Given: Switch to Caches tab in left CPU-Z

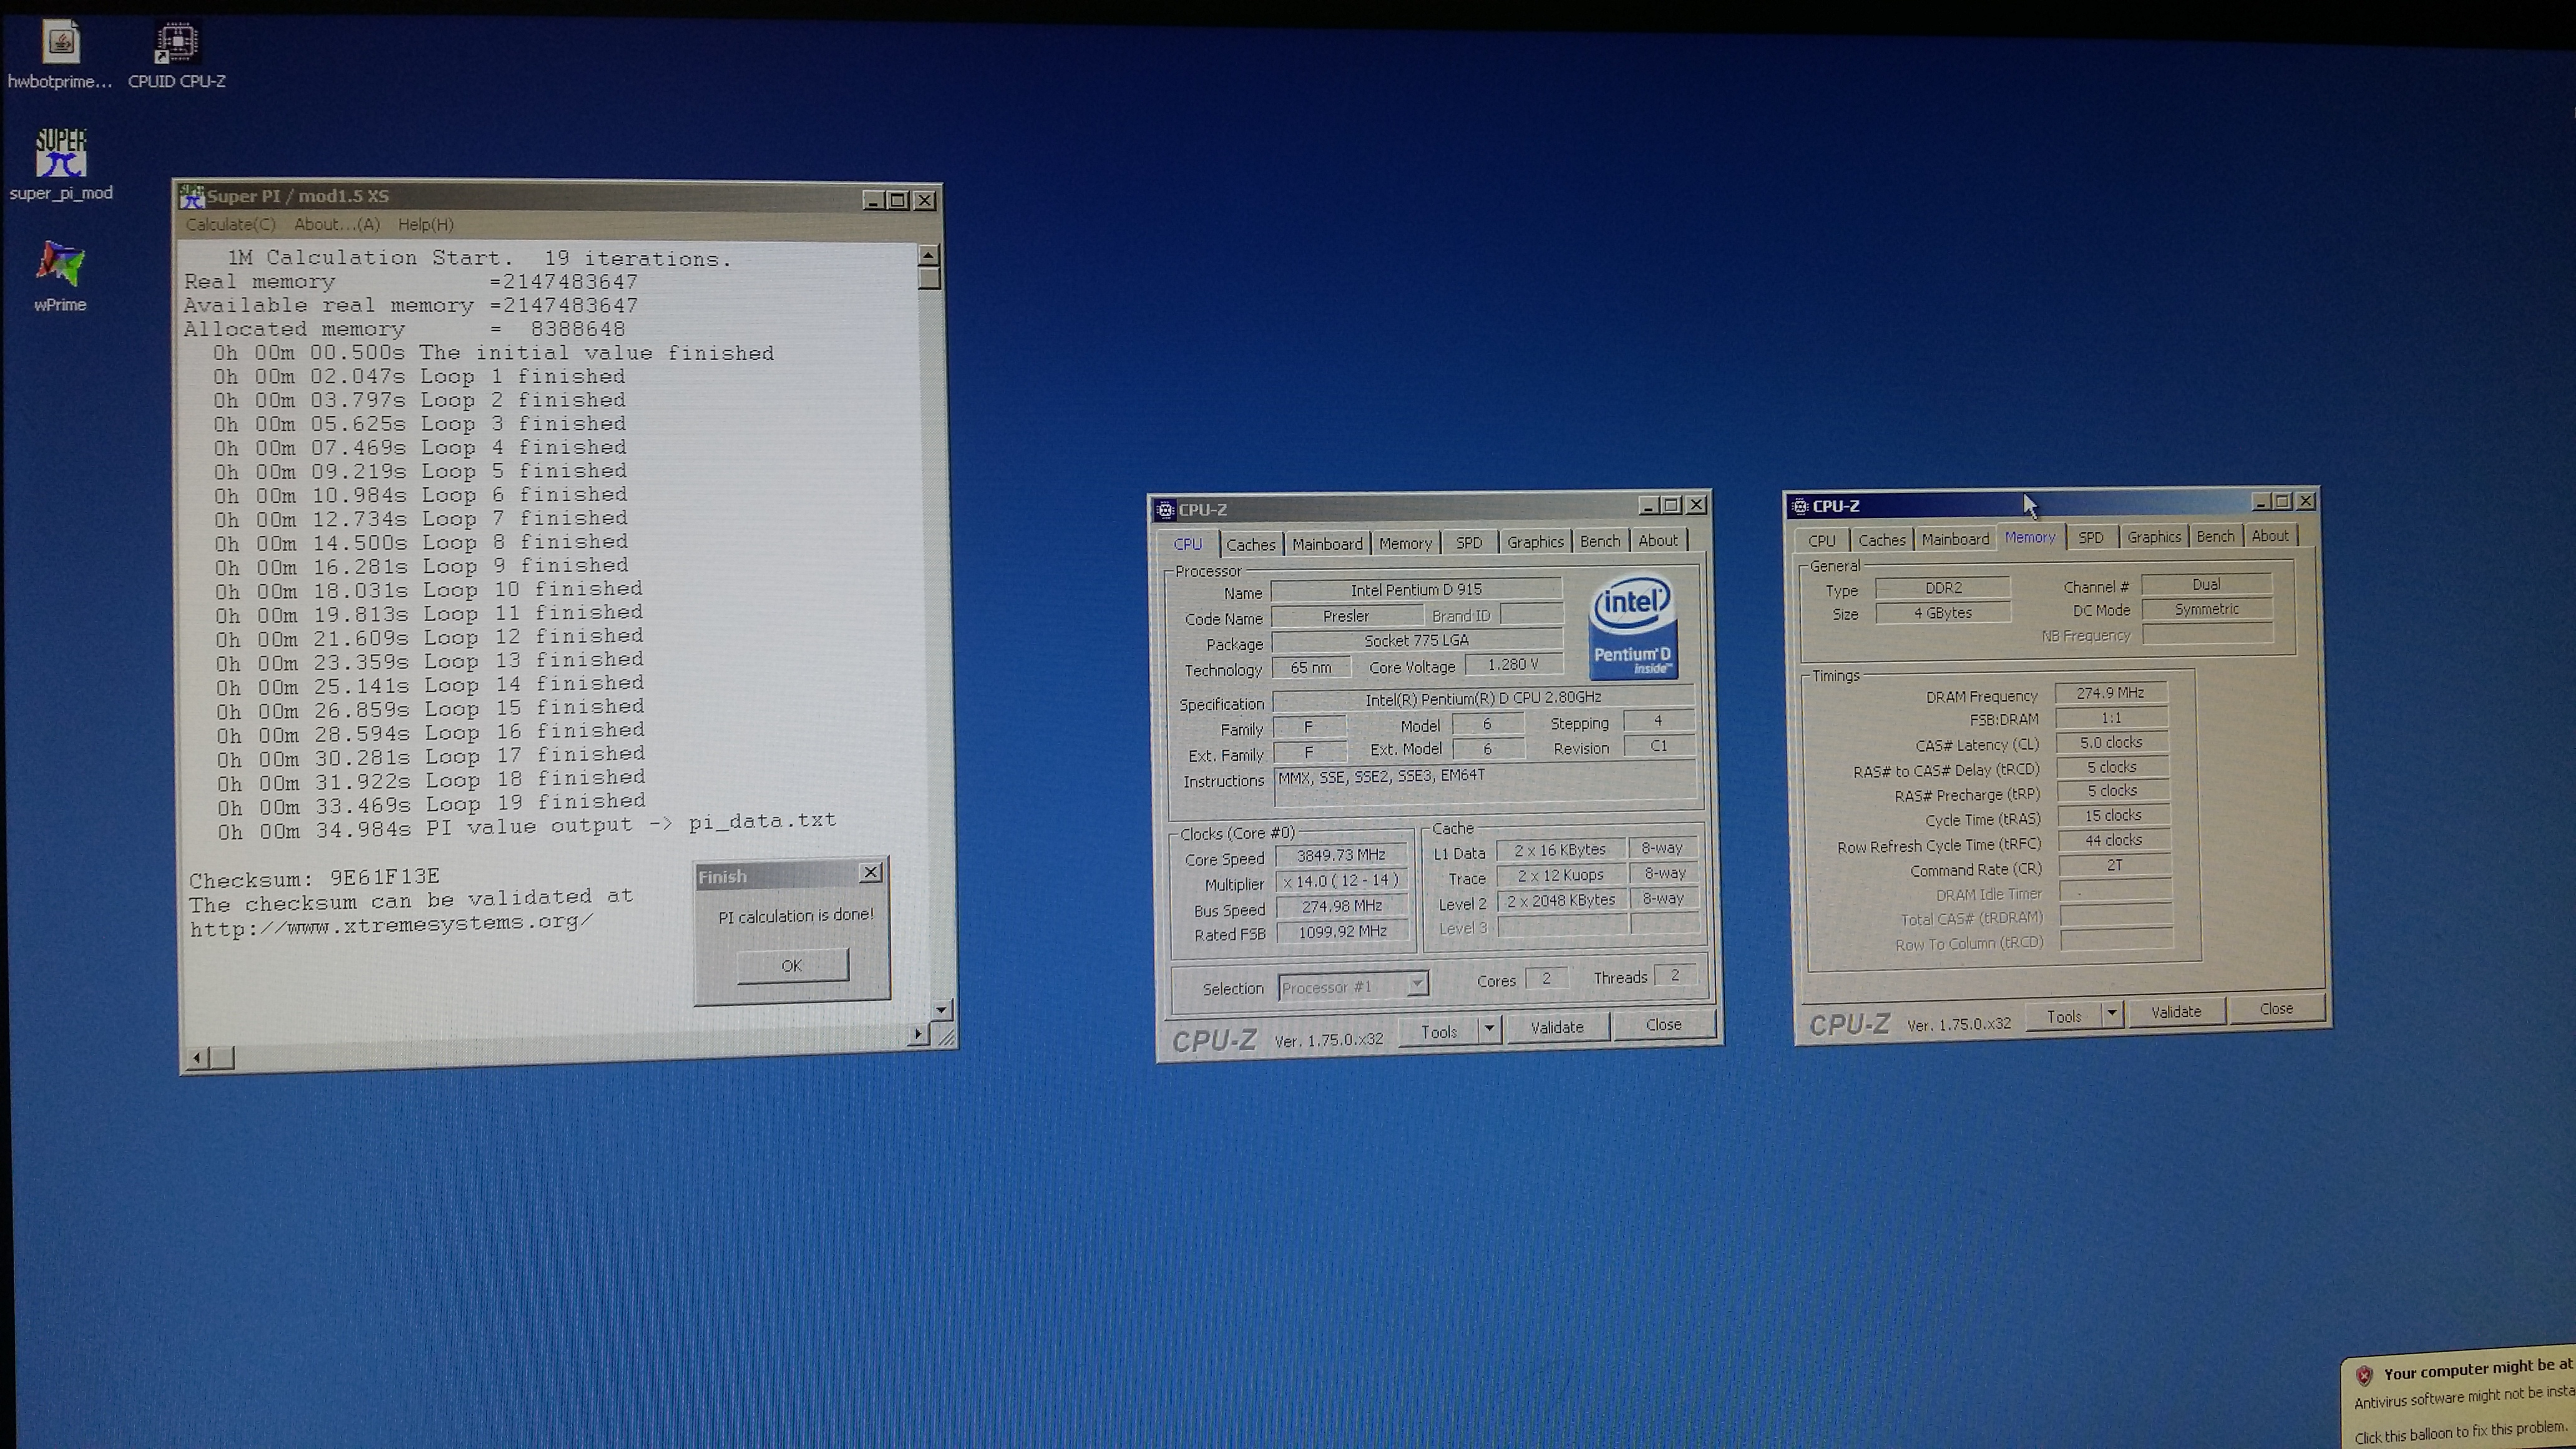Looking at the screenshot, I should pos(1250,544).
